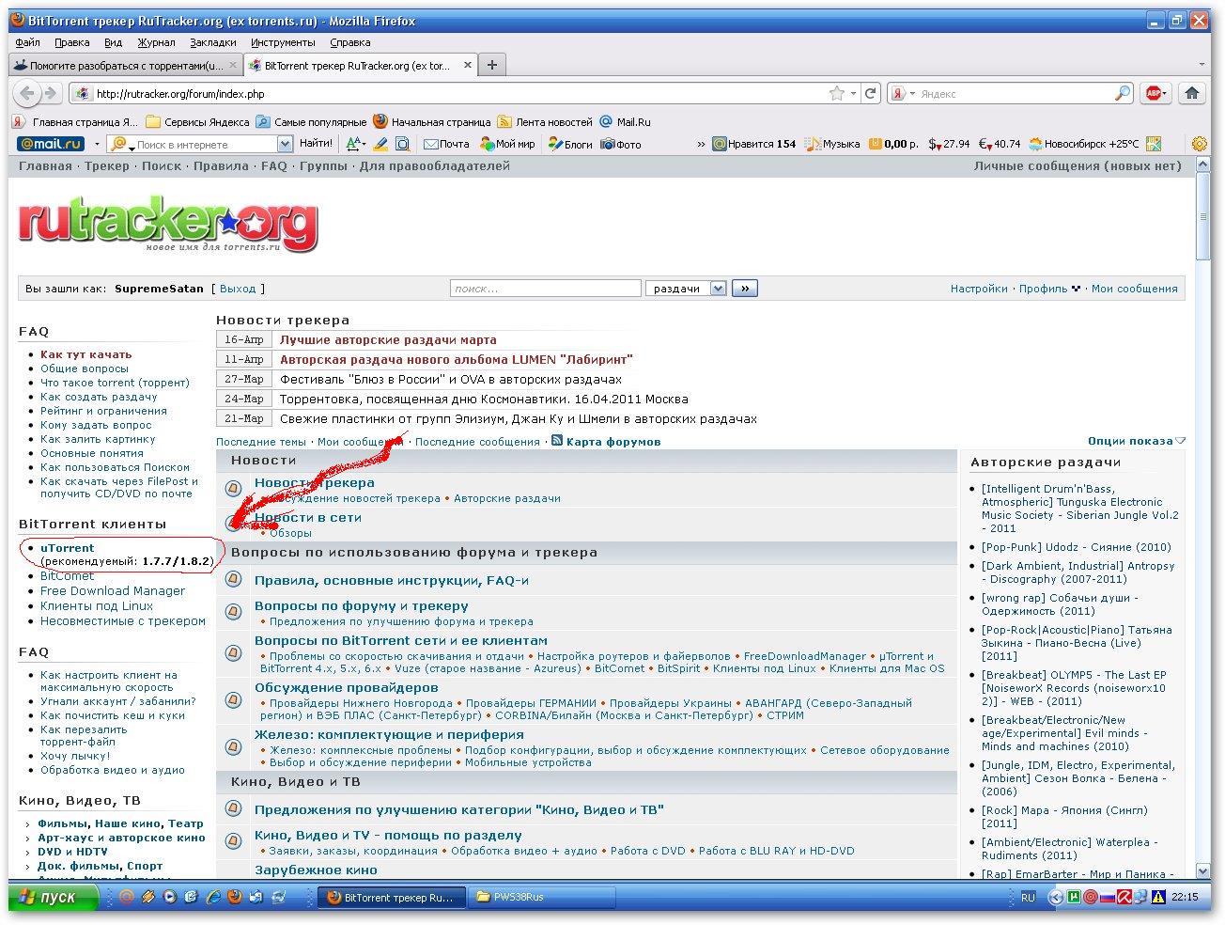Click the bookmark star in address bar
This screenshot has width=1225, height=925.
tap(837, 93)
